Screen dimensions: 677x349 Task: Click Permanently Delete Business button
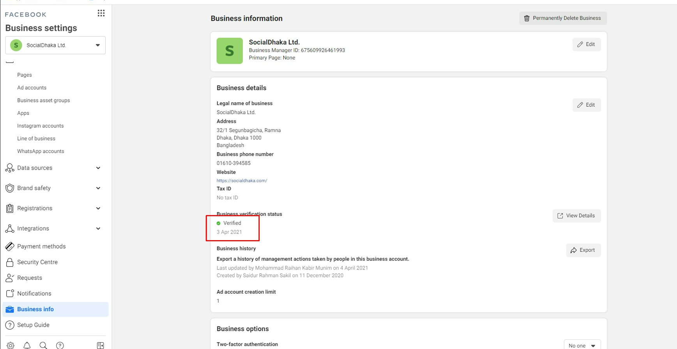click(562, 18)
